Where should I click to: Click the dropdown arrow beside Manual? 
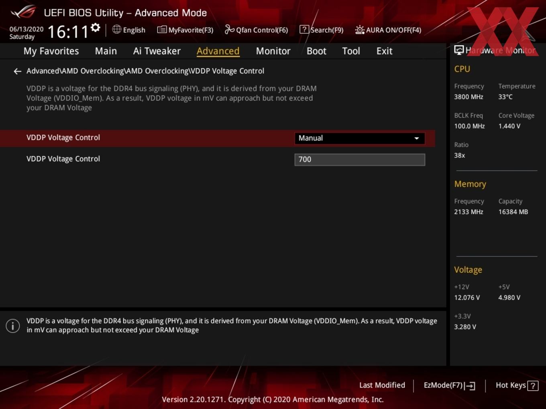417,138
